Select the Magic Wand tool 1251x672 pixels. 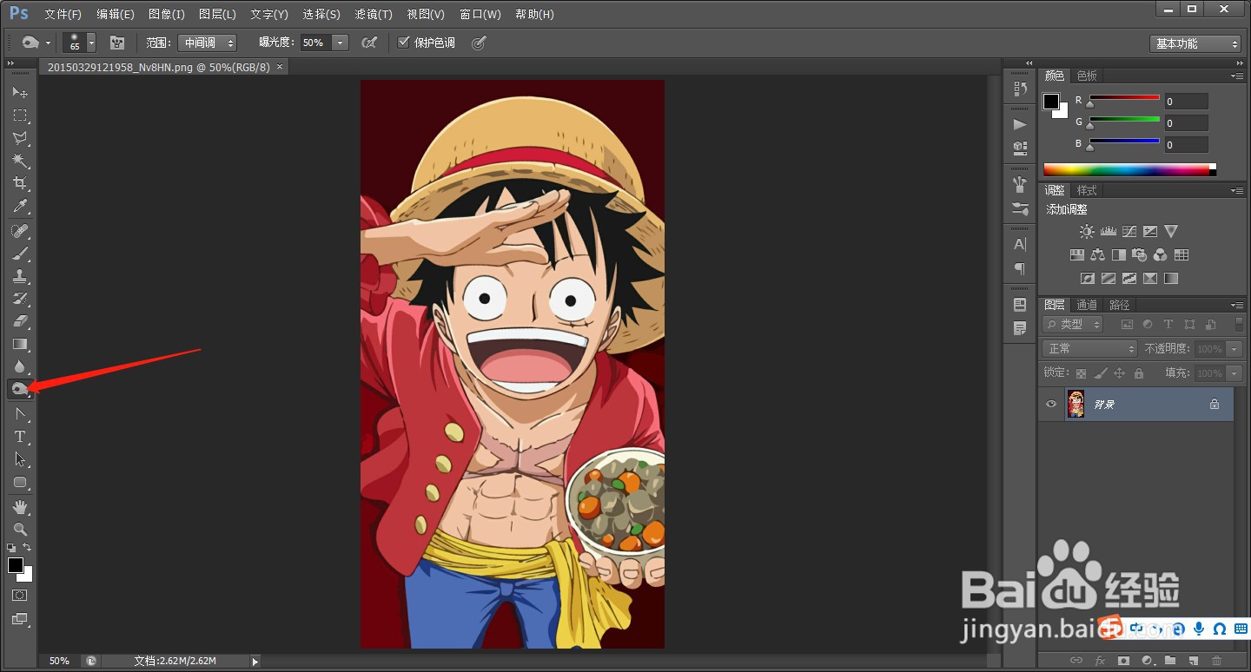coord(20,161)
